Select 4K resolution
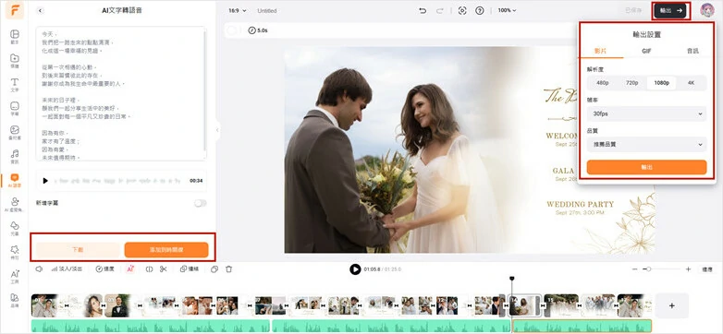723x334 pixels. 691,83
